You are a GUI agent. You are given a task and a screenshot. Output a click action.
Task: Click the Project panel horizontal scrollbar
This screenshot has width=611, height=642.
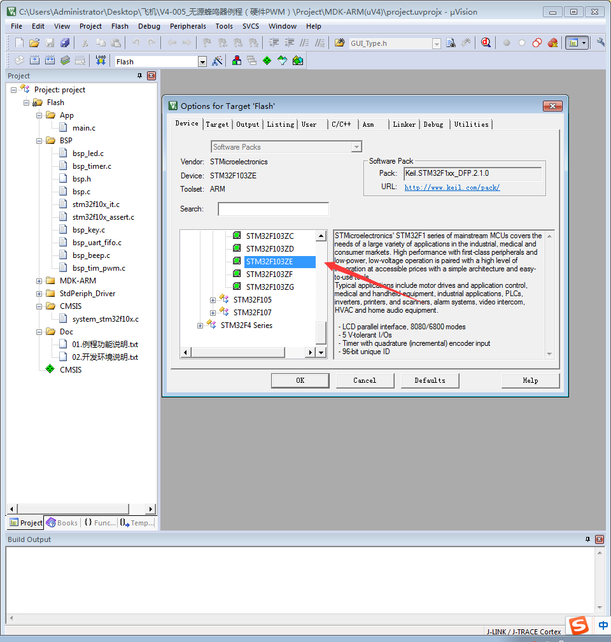tap(73, 509)
